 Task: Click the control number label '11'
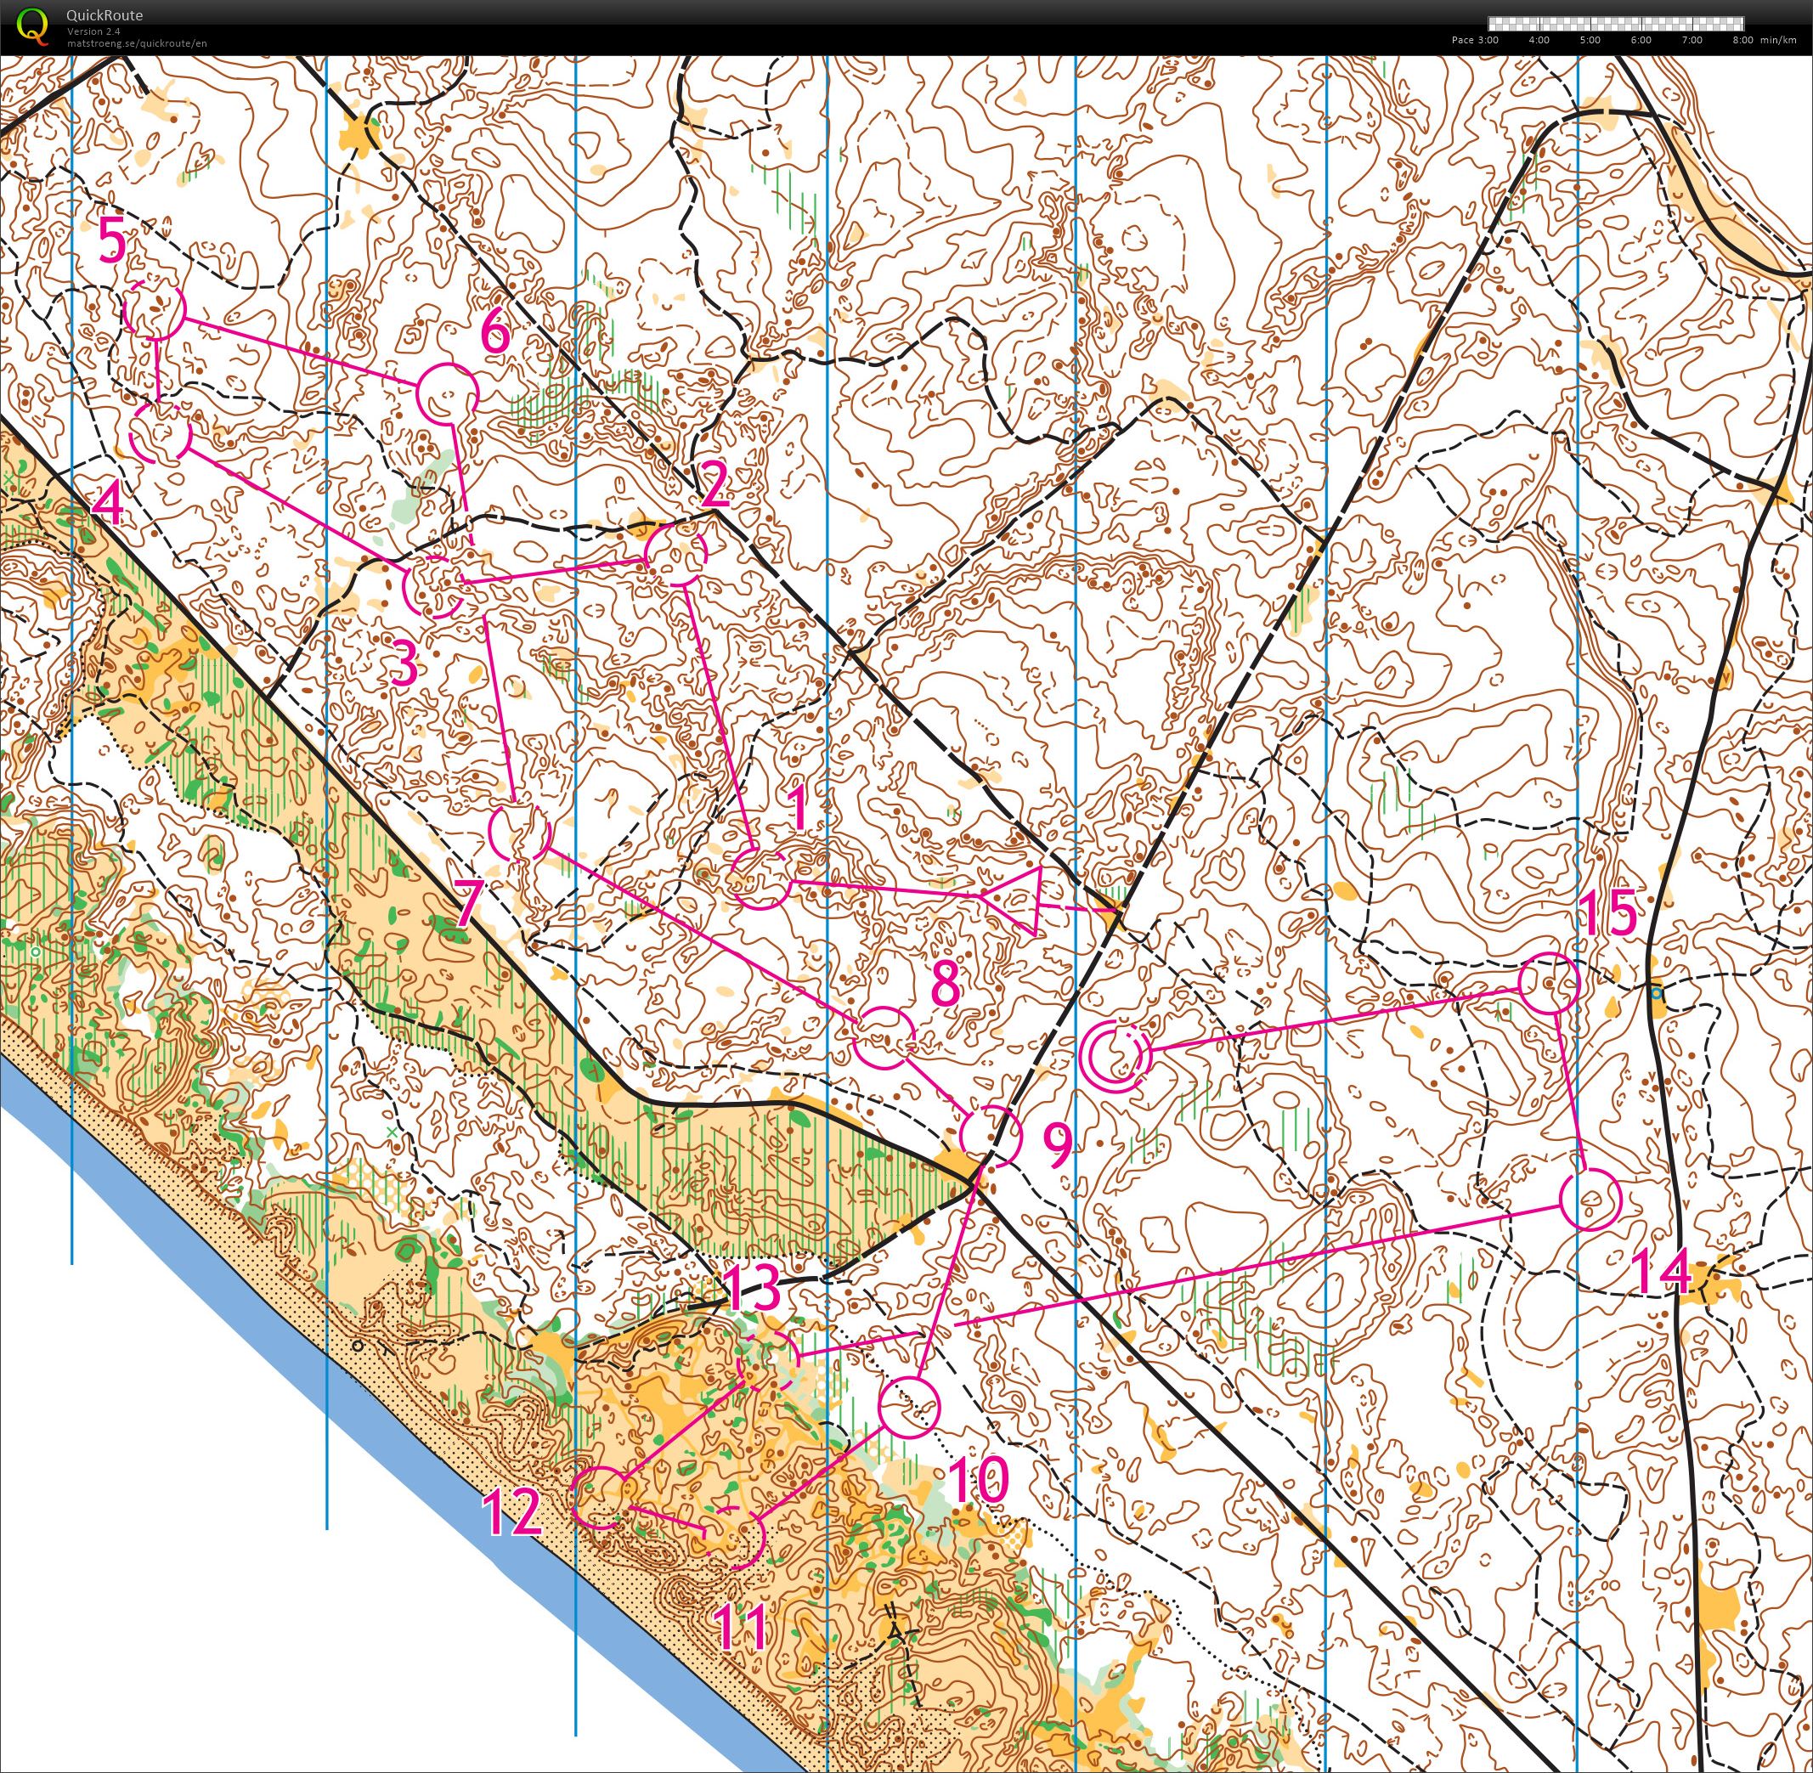tap(741, 1627)
